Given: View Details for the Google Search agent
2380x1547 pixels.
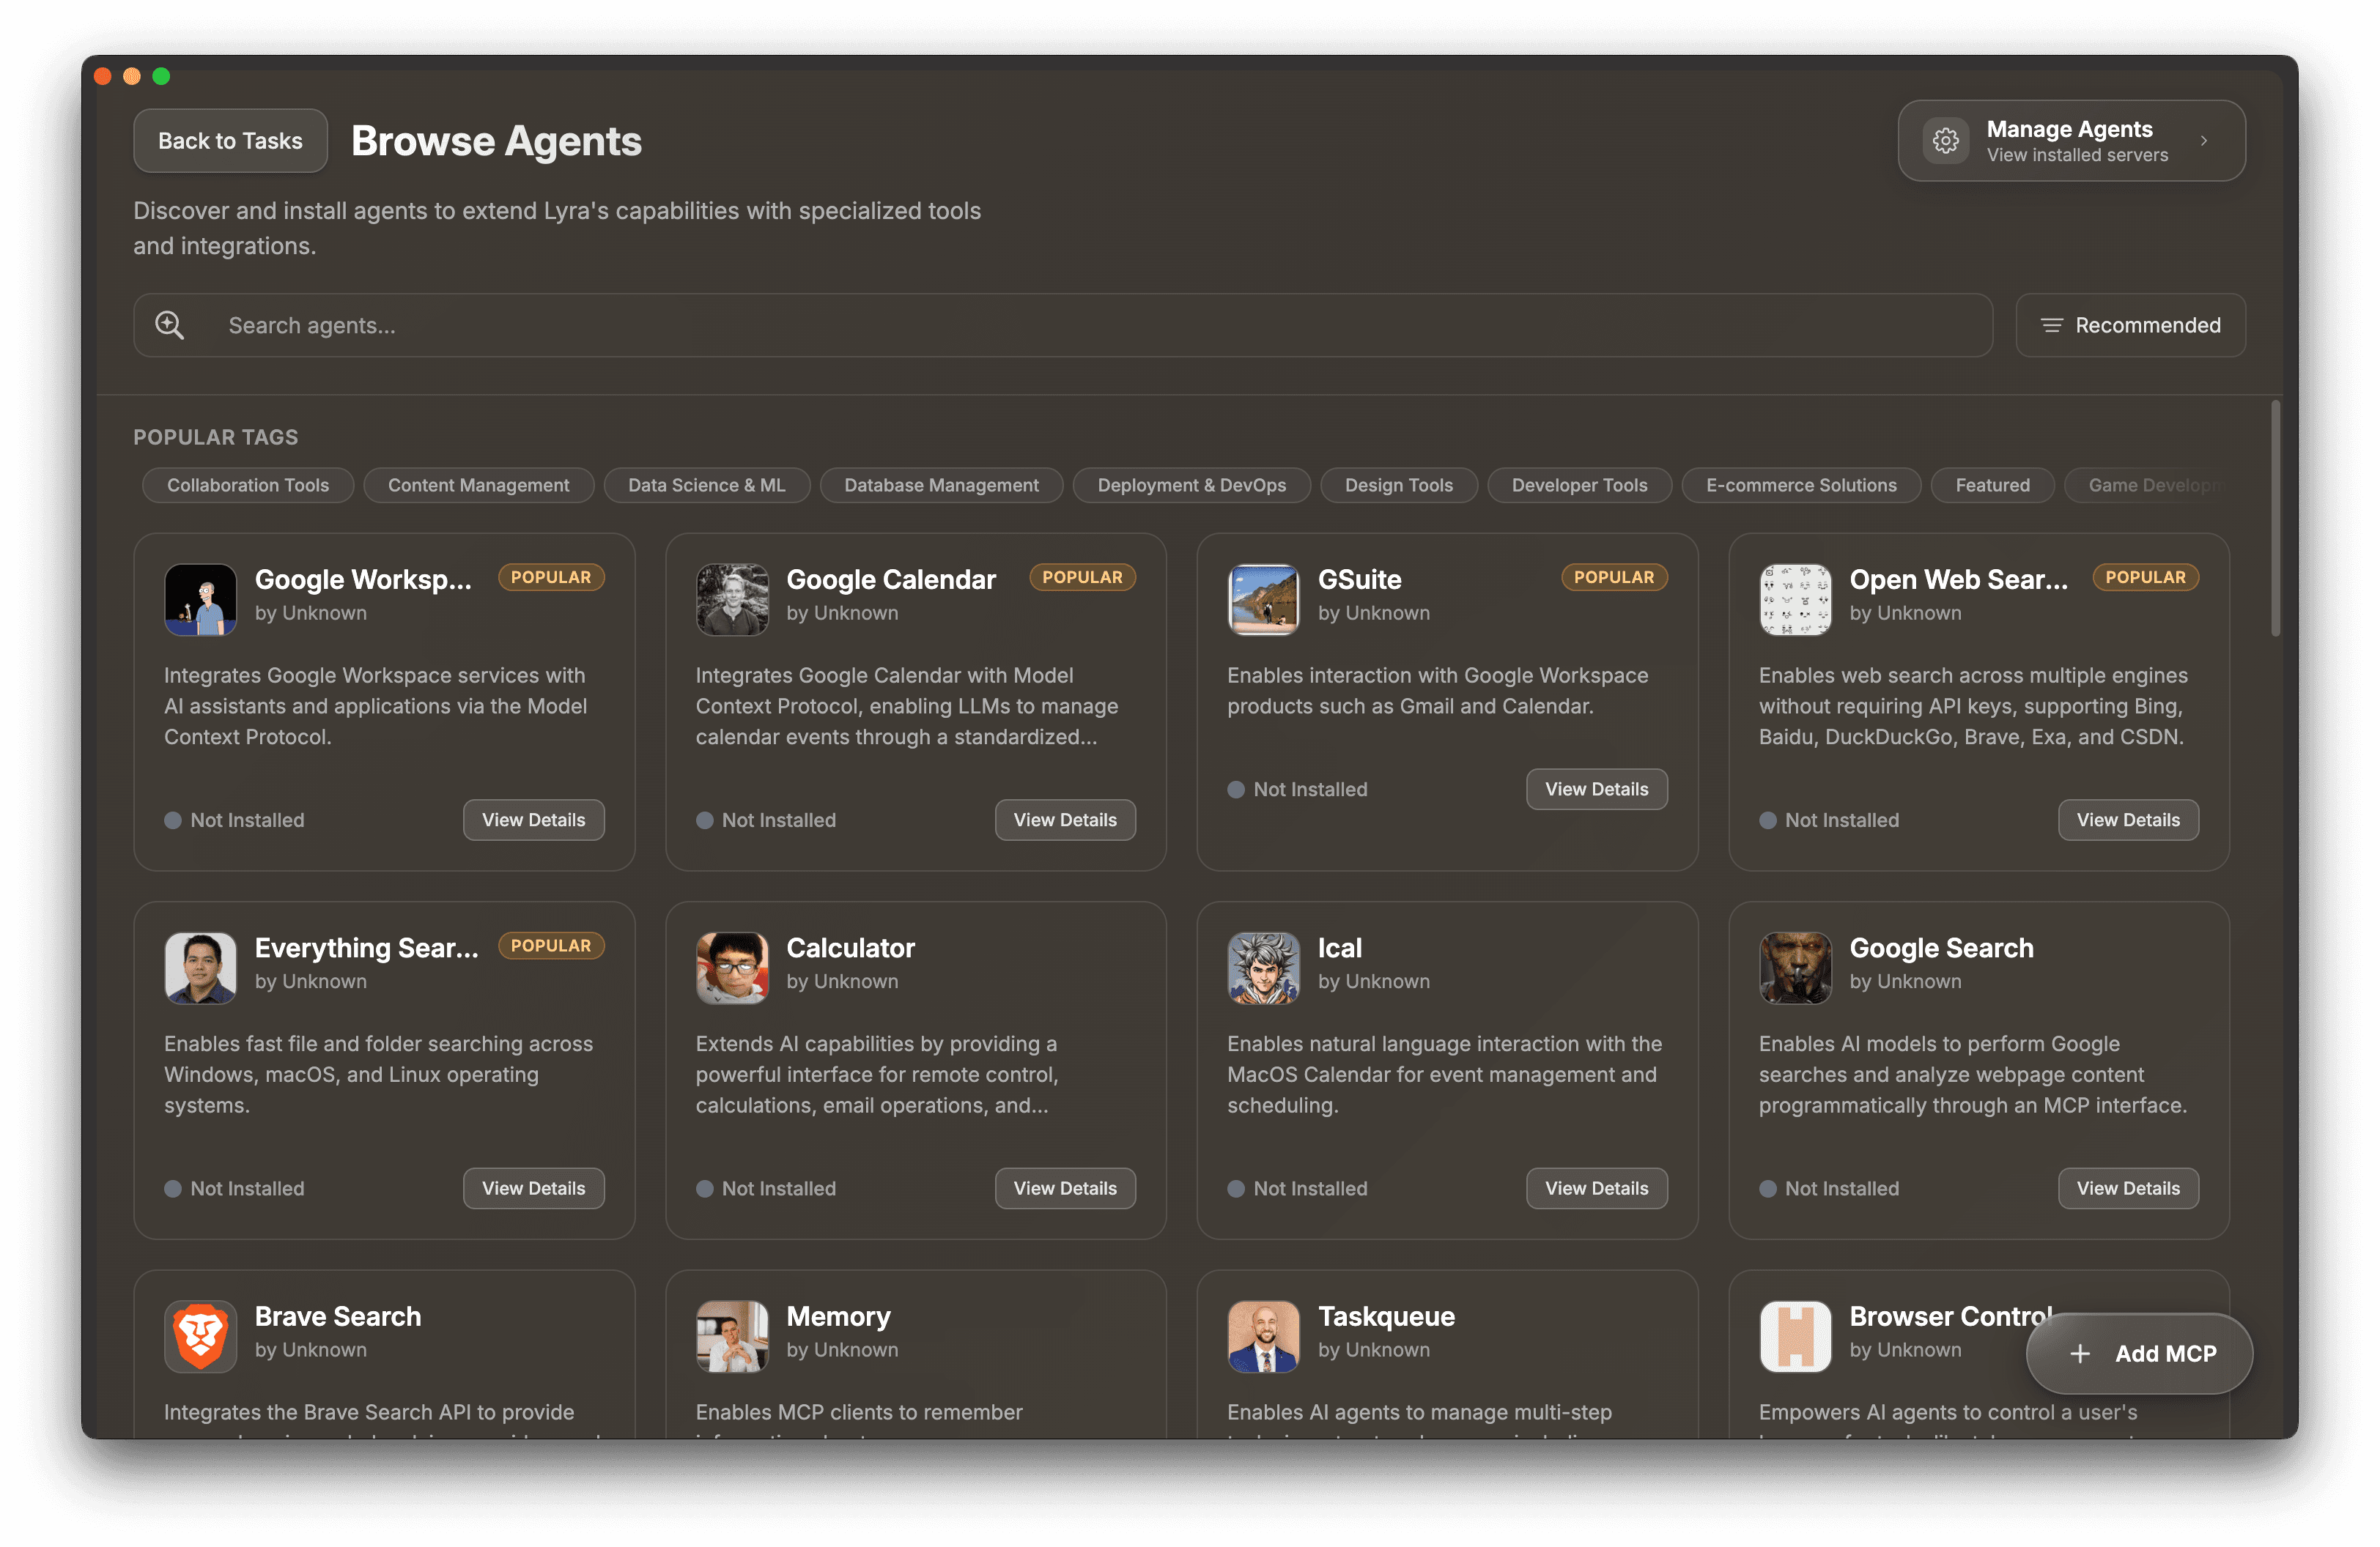Looking at the screenshot, I should click(2128, 1188).
